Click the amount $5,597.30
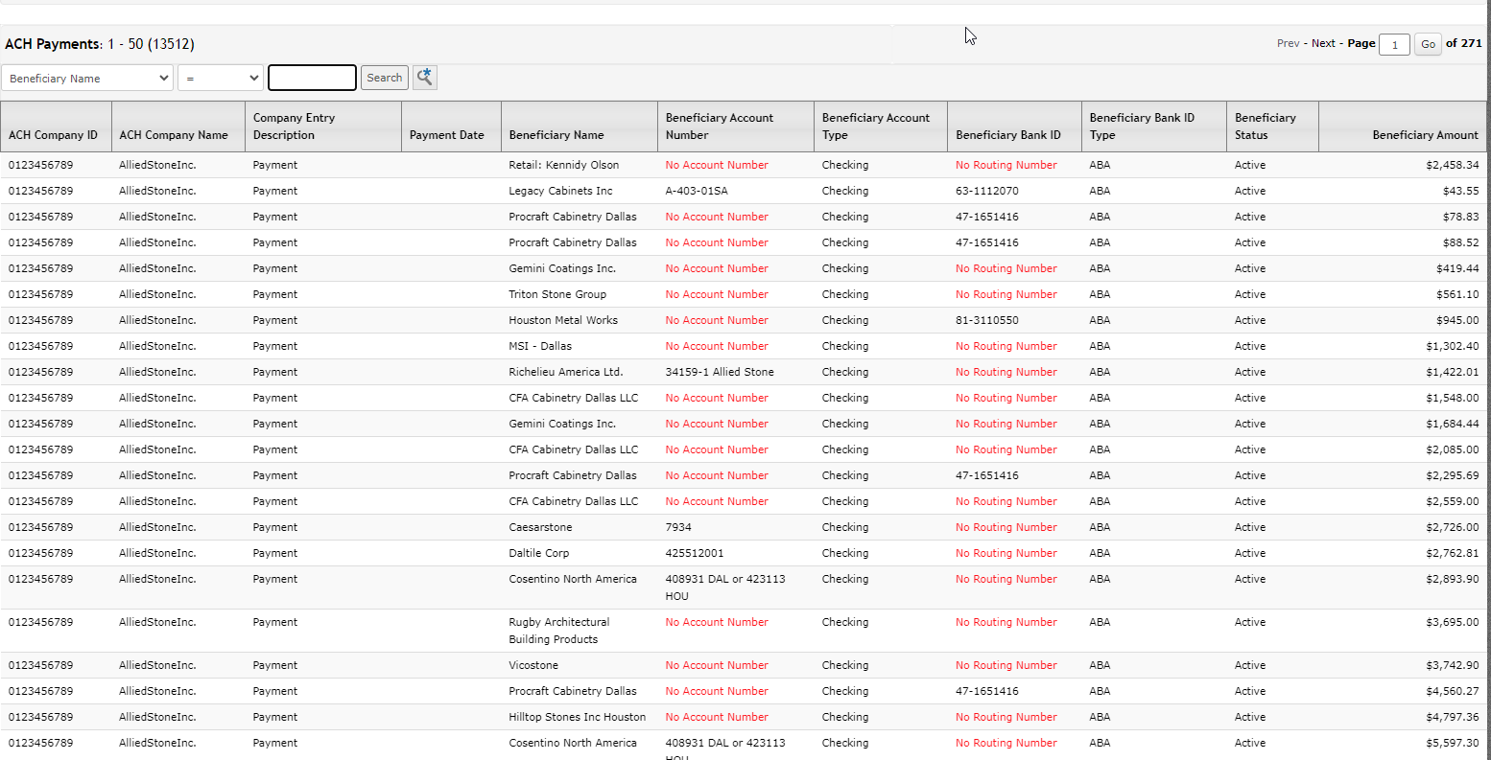 point(1453,743)
